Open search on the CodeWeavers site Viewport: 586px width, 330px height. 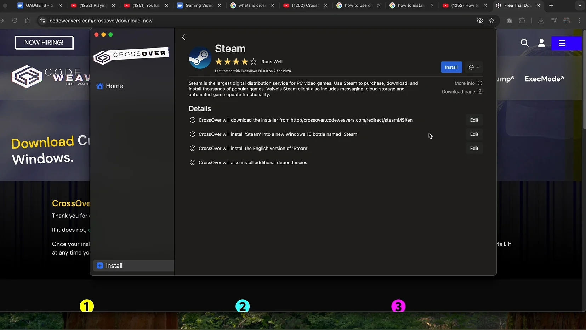[x=524, y=43]
